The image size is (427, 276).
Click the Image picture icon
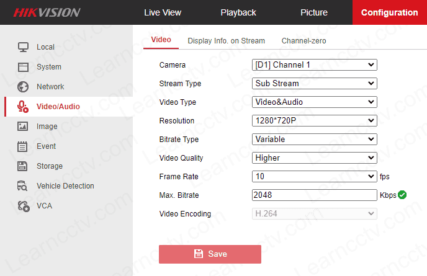pos(23,127)
